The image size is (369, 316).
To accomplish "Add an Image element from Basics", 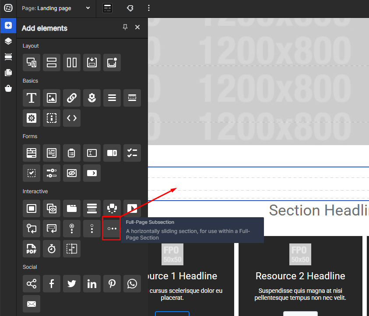I will point(52,98).
